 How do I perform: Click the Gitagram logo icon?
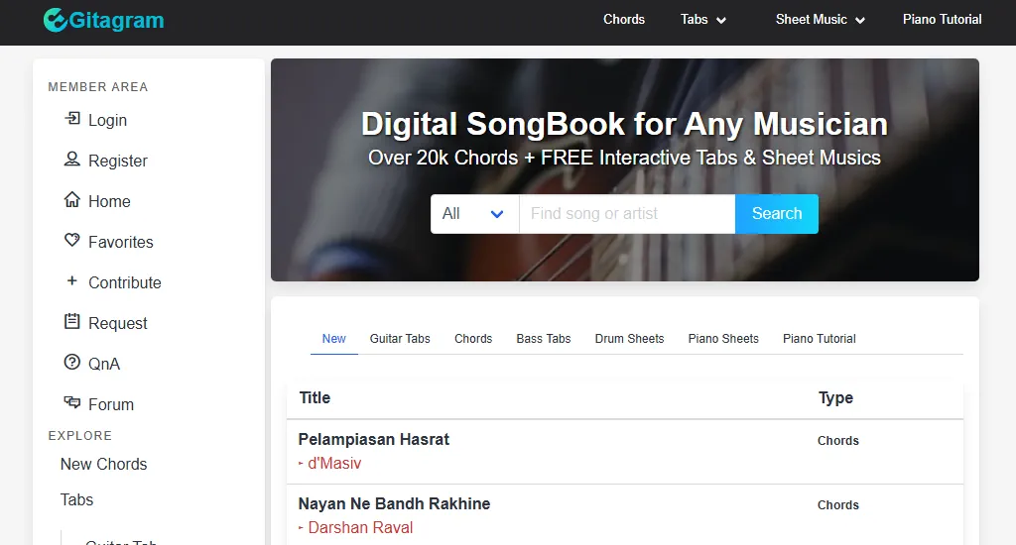tap(56, 20)
